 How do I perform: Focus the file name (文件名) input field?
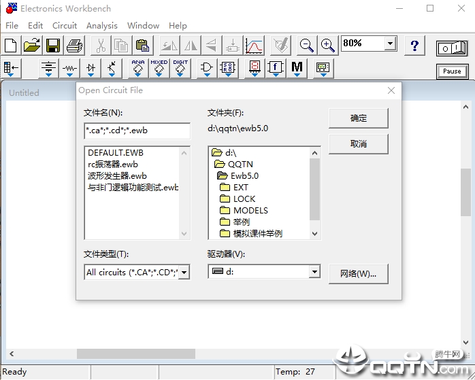(137, 131)
